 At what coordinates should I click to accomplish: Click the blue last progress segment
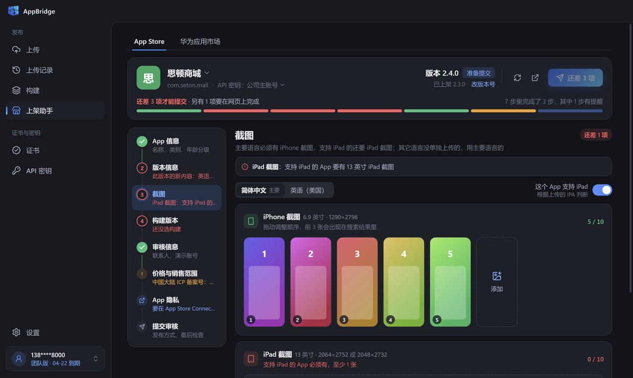pos(570,111)
